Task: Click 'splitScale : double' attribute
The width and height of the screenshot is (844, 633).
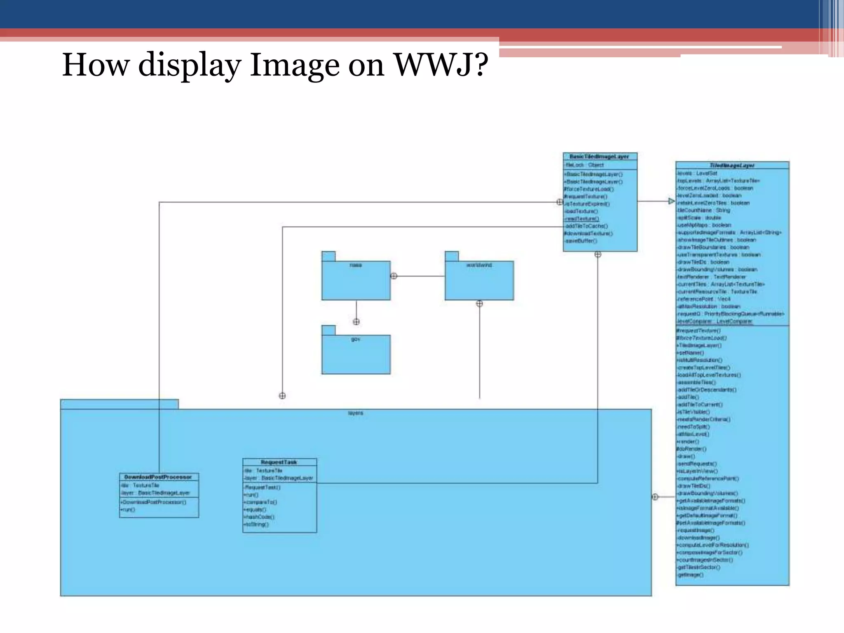Action: (699, 218)
